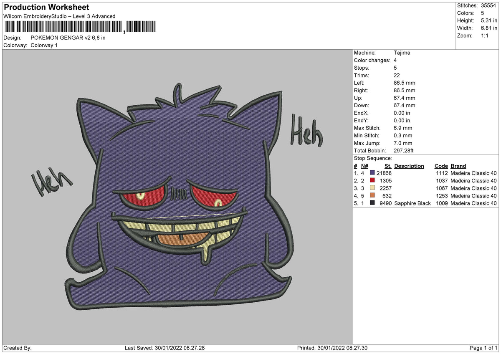501x354 pixels.
Task: Click the 'Sapphire Black' description
Action: [412, 203]
